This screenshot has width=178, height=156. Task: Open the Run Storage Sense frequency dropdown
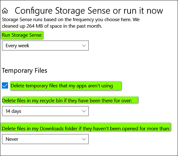(x=45, y=46)
